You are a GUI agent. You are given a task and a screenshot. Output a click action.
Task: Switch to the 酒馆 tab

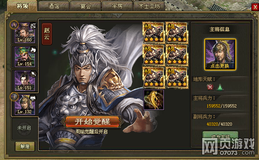[x=54, y=6]
